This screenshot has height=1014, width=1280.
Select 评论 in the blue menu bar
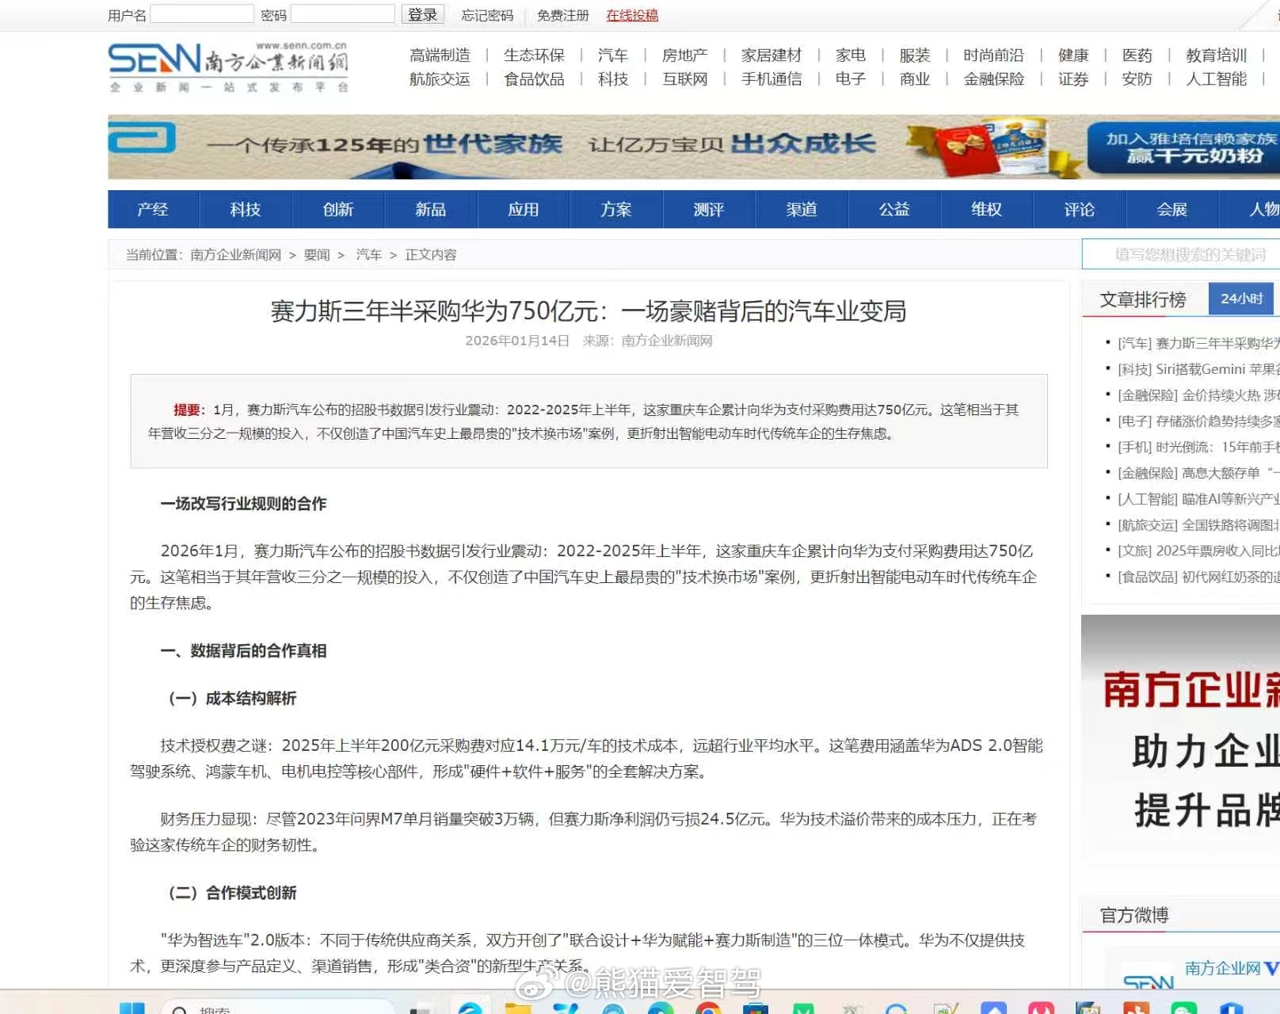click(x=1080, y=209)
